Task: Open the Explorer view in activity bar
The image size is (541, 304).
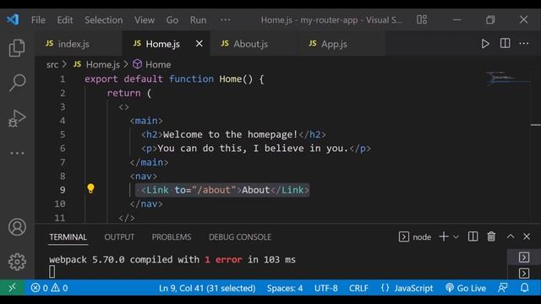Action: point(17,47)
